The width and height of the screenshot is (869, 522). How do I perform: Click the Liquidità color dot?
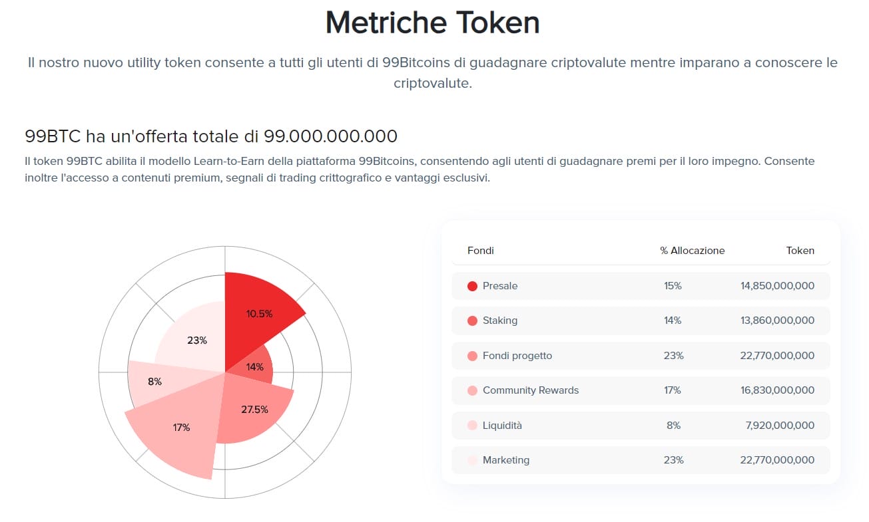tap(473, 426)
